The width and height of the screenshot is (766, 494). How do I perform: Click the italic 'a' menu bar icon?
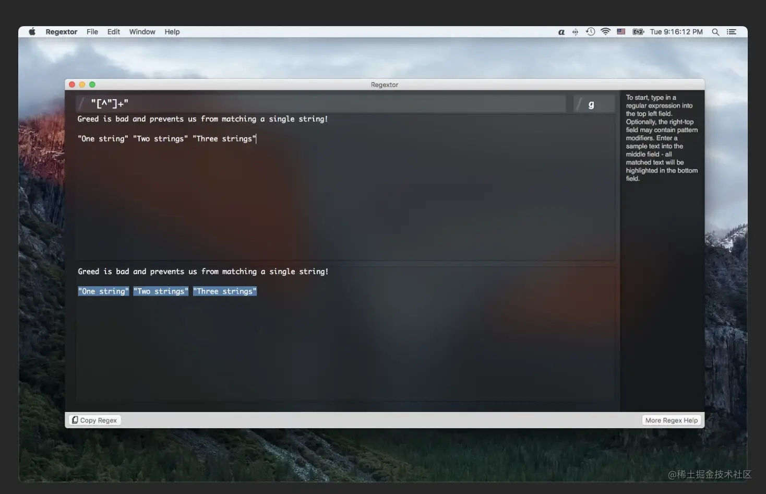pyautogui.click(x=561, y=32)
